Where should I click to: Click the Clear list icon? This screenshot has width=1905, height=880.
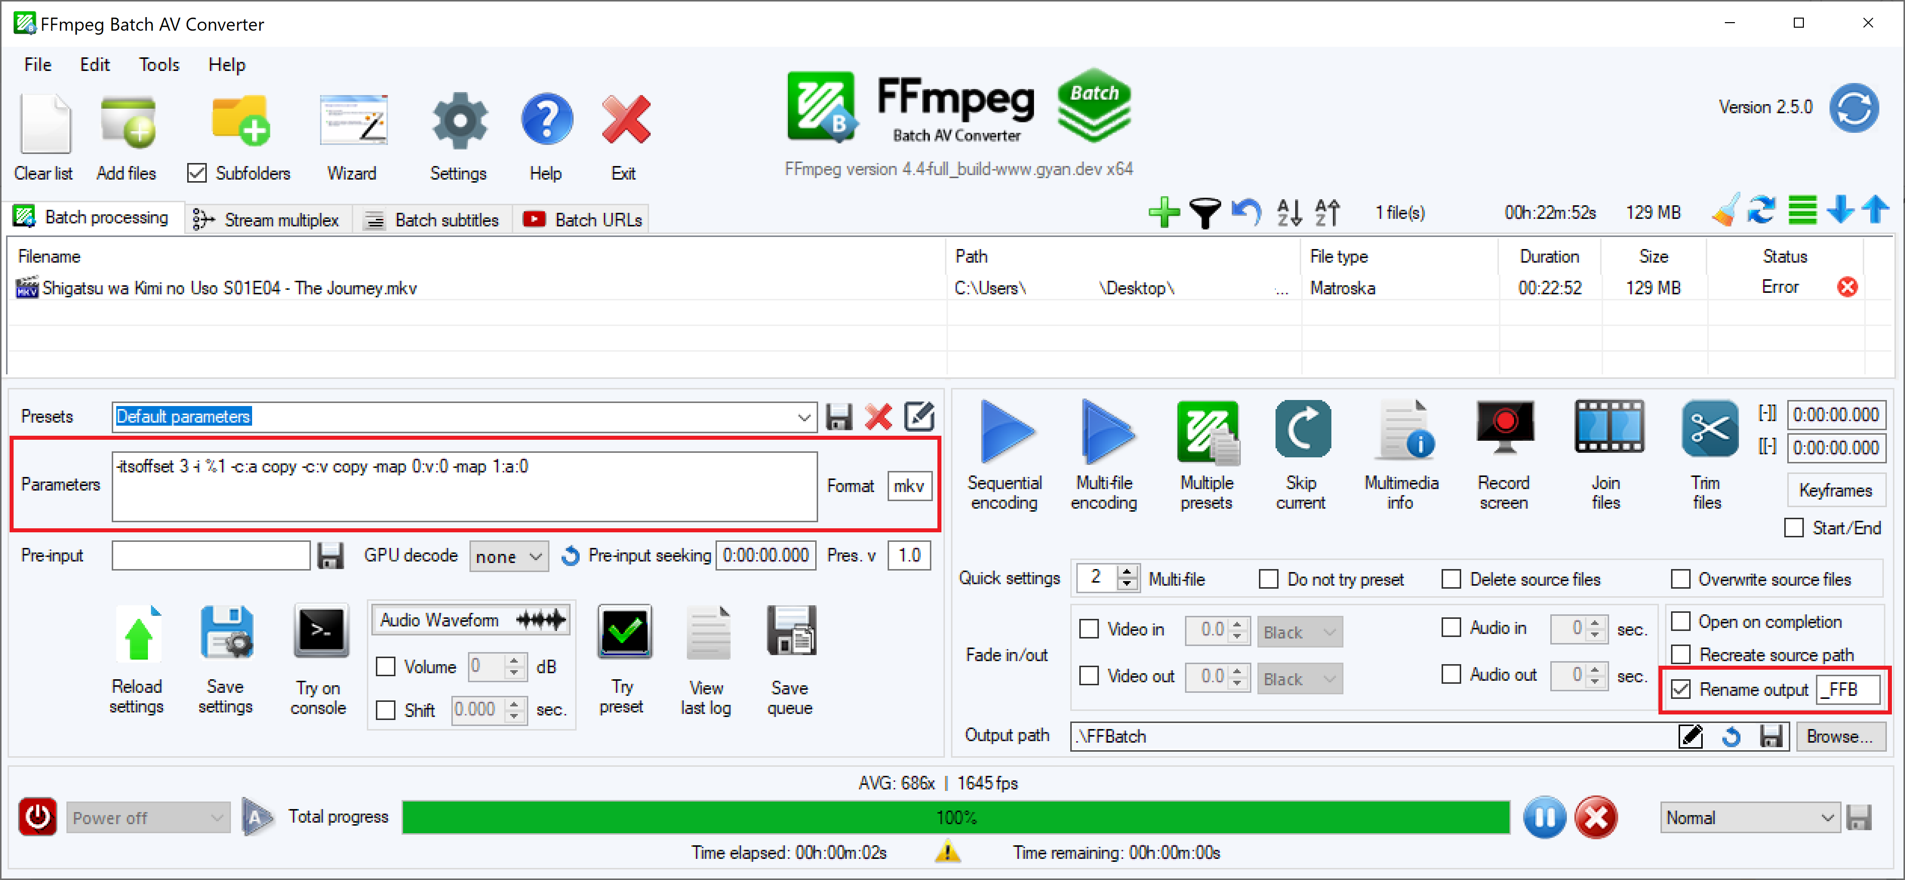click(x=45, y=123)
